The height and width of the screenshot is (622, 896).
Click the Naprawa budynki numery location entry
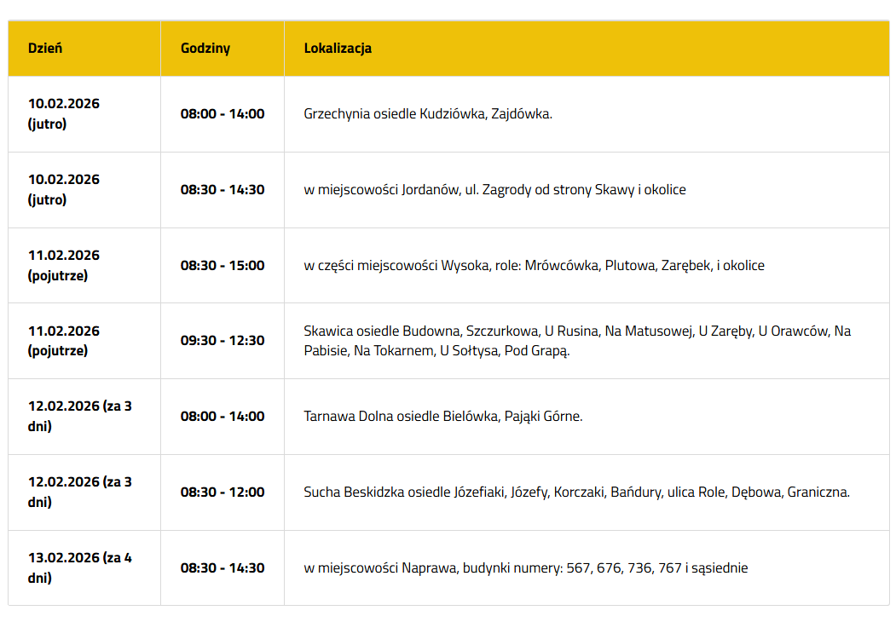(526, 568)
